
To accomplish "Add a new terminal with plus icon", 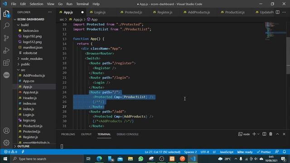I will pyautogui.click(x=254, y=134).
